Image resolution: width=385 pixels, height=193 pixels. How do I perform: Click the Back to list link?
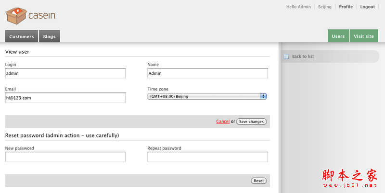(x=303, y=57)
